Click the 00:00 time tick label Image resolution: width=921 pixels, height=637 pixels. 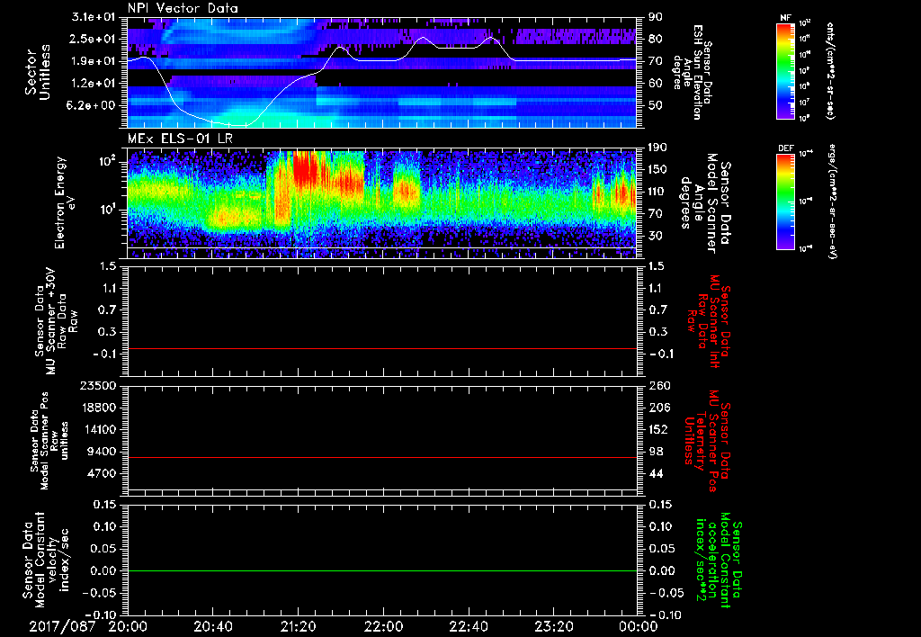tap(638, 626)
